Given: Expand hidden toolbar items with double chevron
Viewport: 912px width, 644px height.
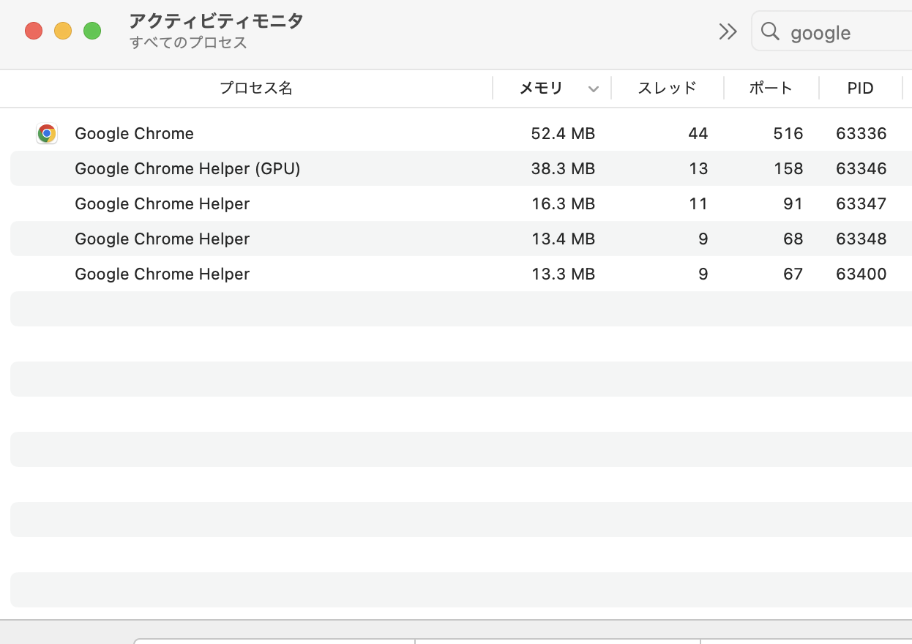Looking at the screenshot, I should 728,31.
